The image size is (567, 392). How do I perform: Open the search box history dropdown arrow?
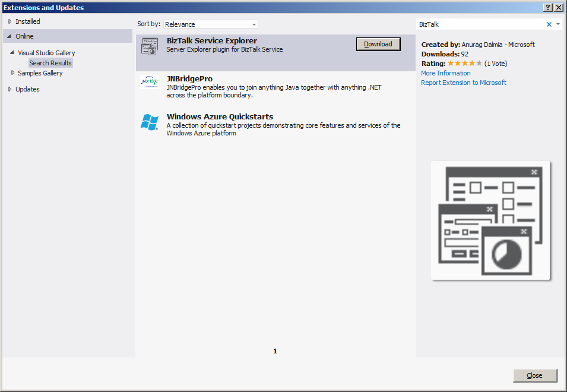point(558,24)
